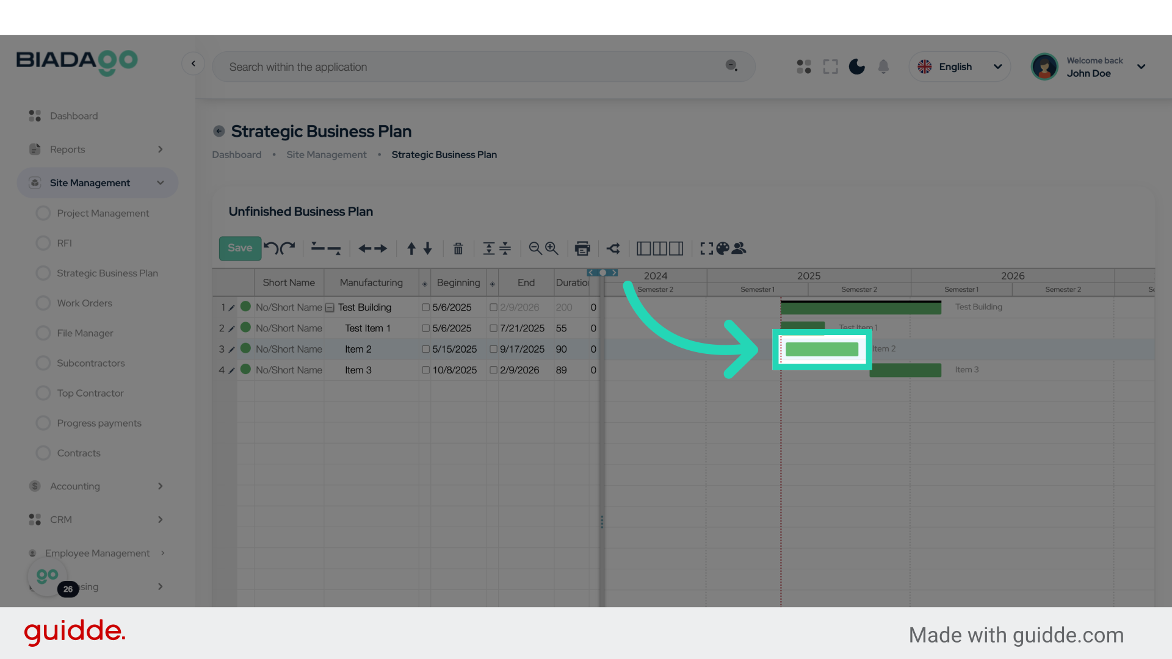
Task: Toggle dark mode moon icon
Action: click(856, 67)
